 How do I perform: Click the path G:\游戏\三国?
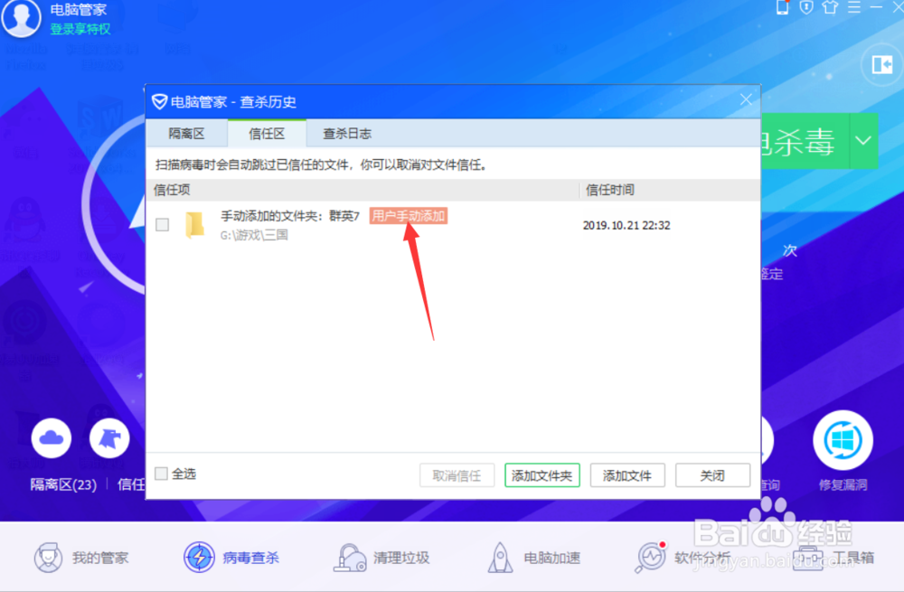tap(254, 235)
